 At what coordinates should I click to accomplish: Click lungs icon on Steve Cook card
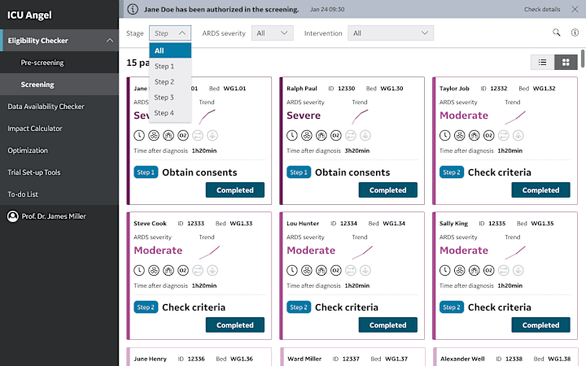pyautogui.click(x=168, y=270)
